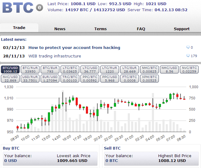This screenshot has width=201, height=168.
Task: Click the High 1021 USD value
Action: [156, 4]
